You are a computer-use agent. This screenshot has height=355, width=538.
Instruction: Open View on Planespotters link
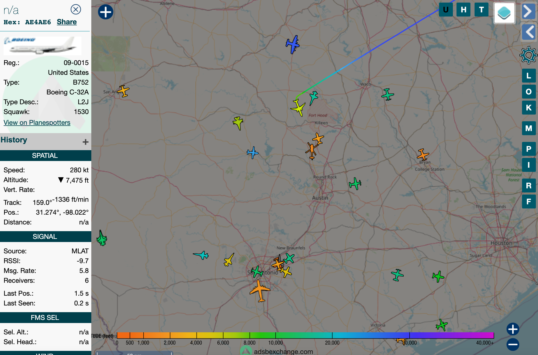[37, 123]
